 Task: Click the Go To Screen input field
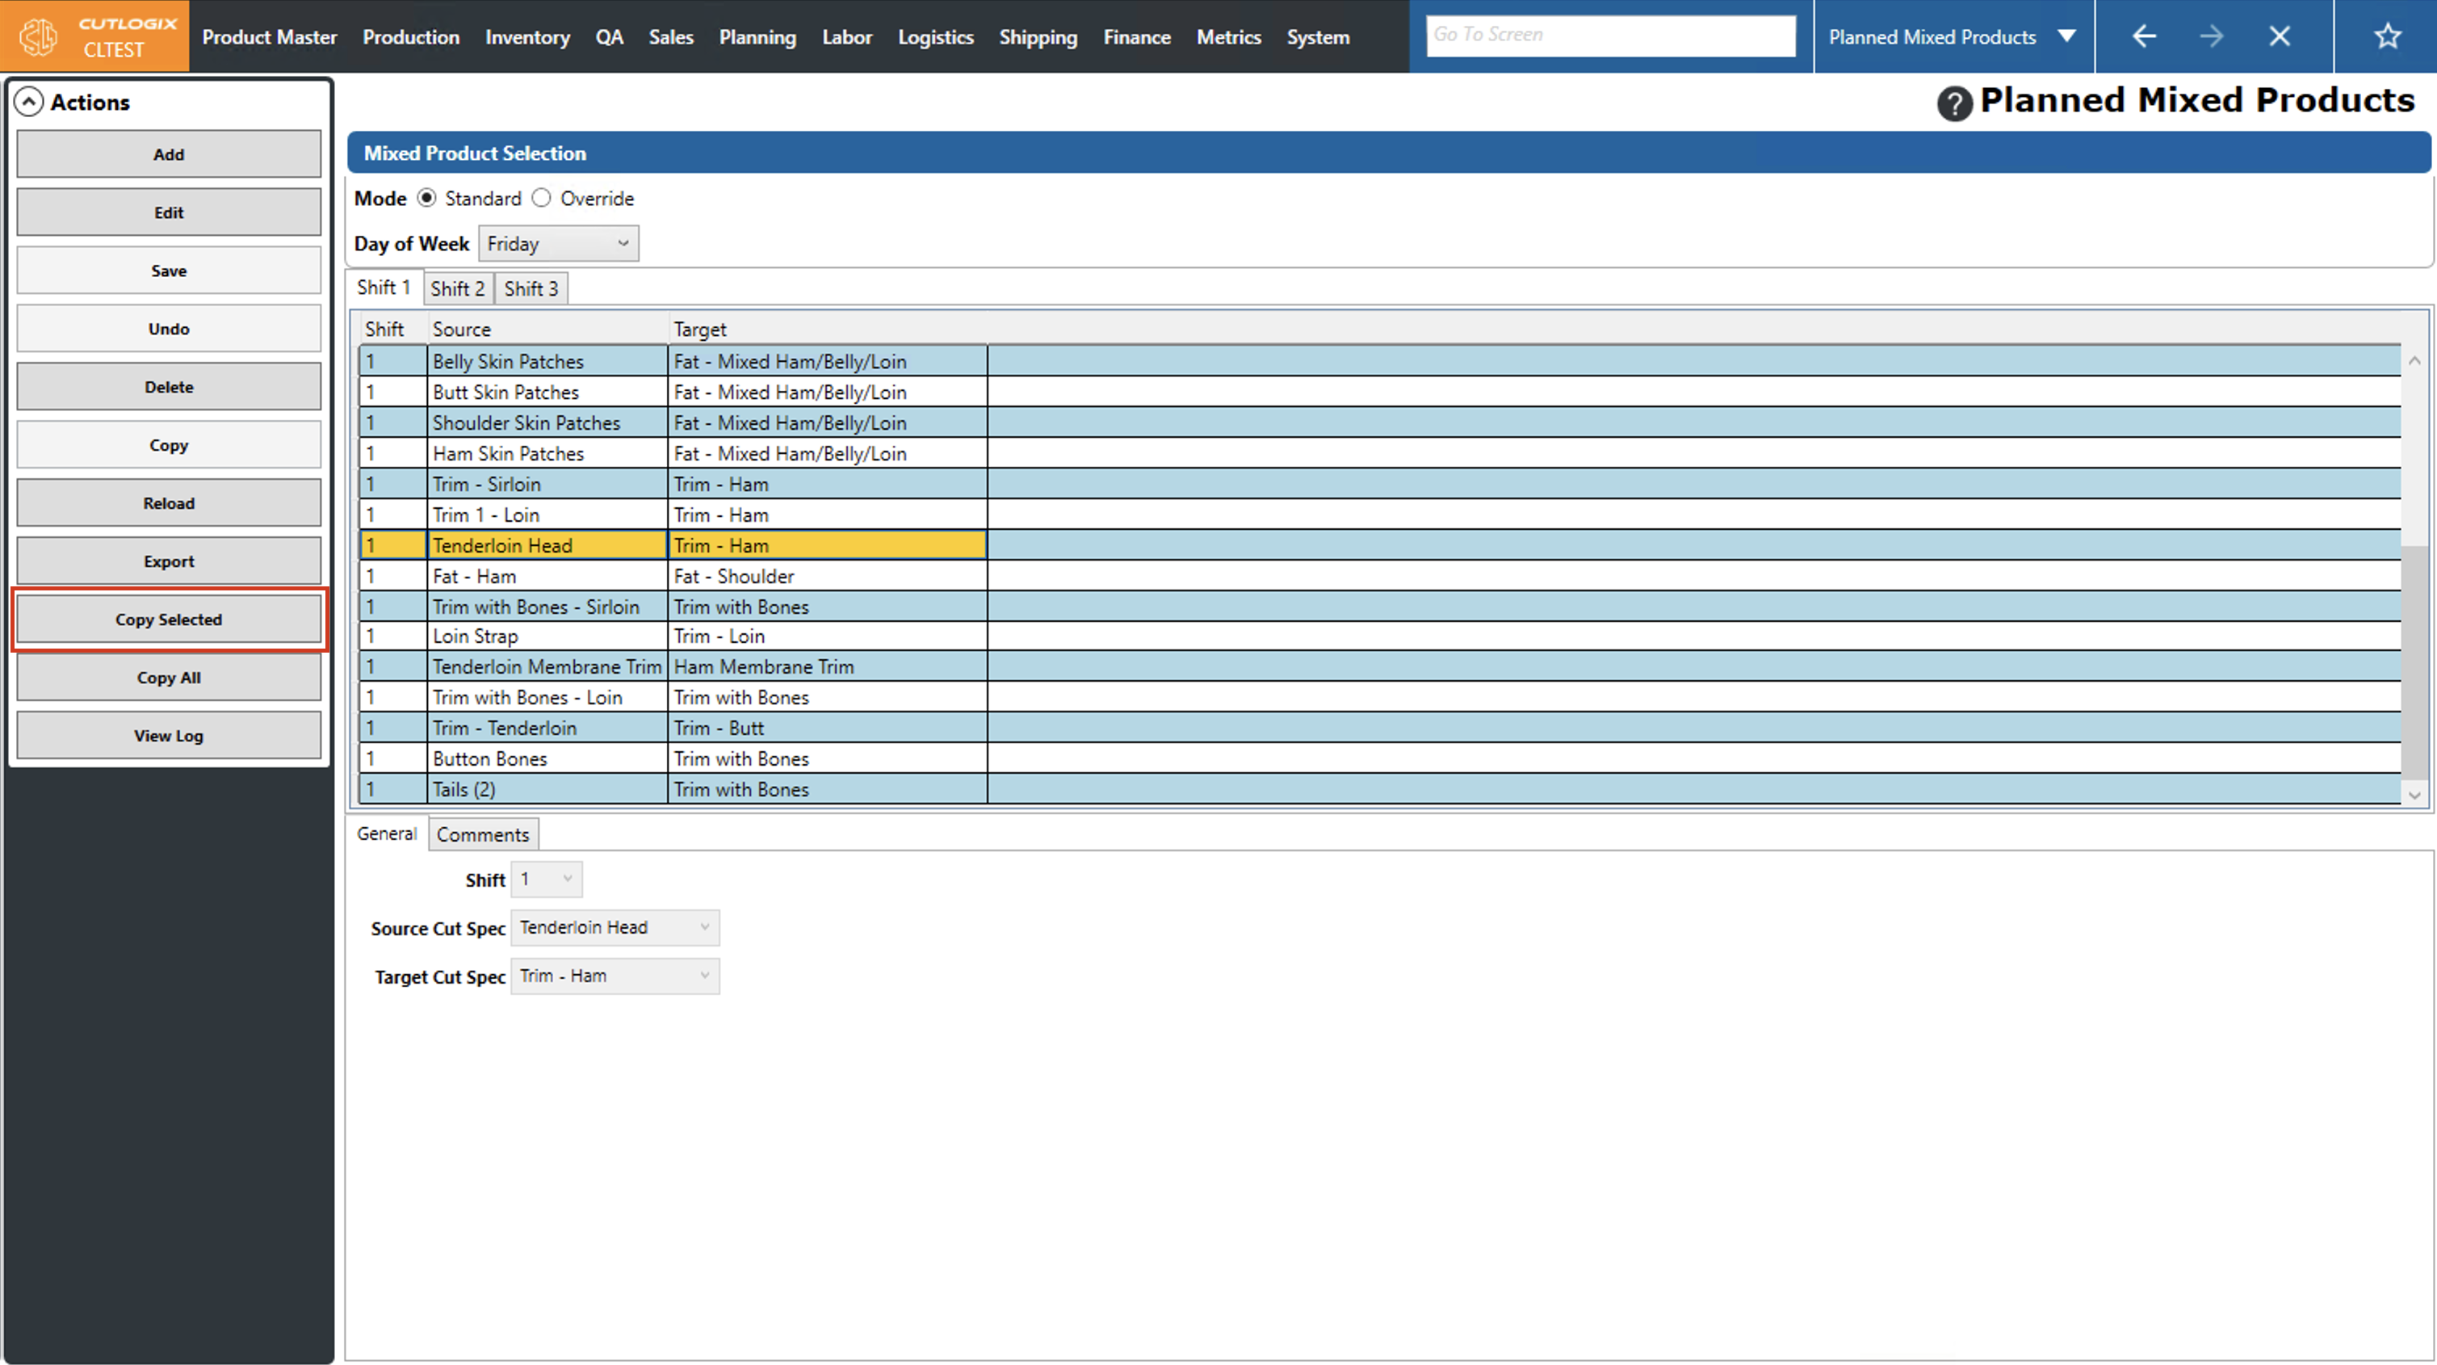click(1610, 35)
